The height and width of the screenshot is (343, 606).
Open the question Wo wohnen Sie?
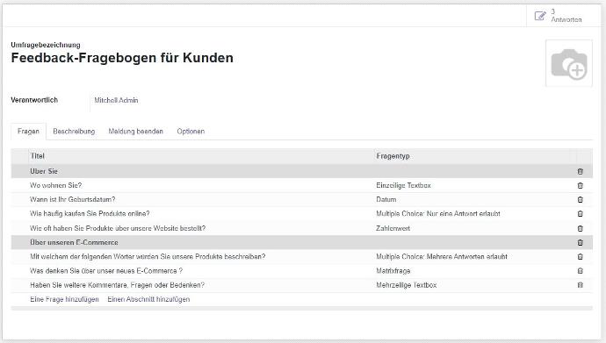[x=55, y=186]
